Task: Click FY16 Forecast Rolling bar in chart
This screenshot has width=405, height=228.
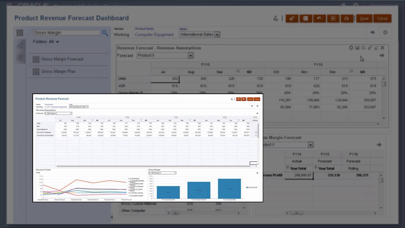Action: [x=229, y=189]
